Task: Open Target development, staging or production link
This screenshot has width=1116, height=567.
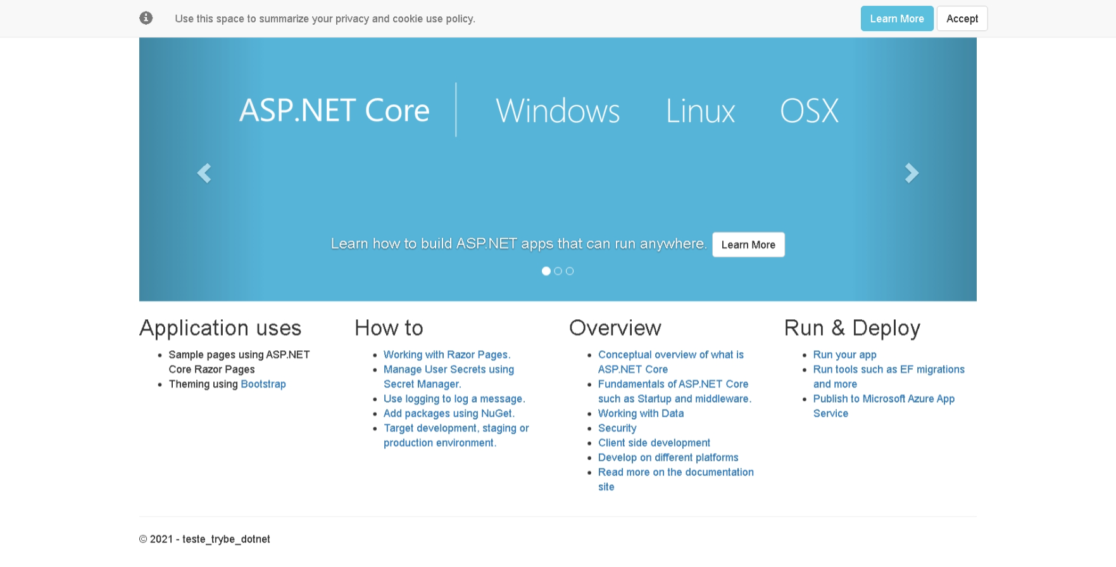Action: tap(456, 436)
